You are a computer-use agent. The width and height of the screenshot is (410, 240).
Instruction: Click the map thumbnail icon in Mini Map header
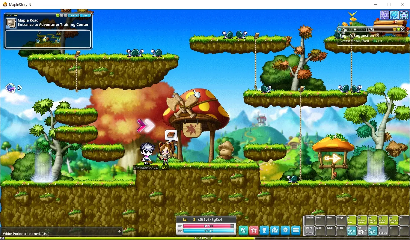click(11, 23)
